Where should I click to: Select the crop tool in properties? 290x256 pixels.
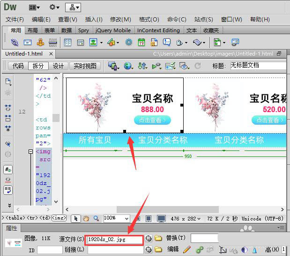click(x=223, y=250)
